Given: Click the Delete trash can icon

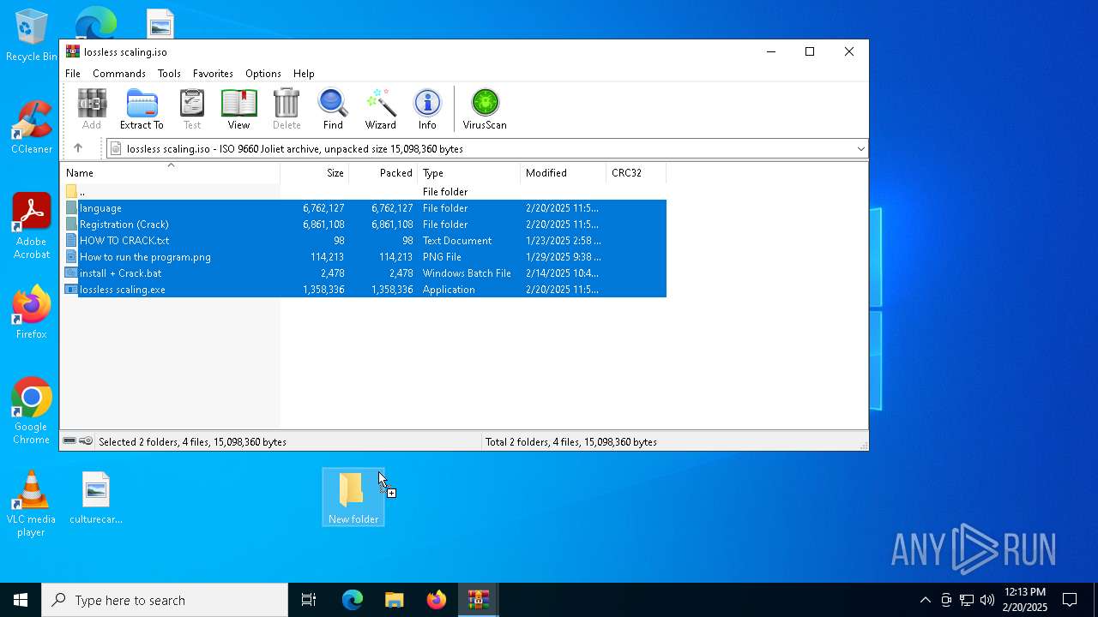Looking at the screenshot, I should [287, 109].
